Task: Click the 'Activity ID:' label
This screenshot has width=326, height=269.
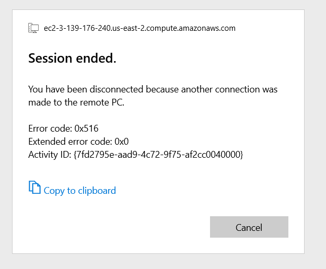Action: click(x=50, y=155)
